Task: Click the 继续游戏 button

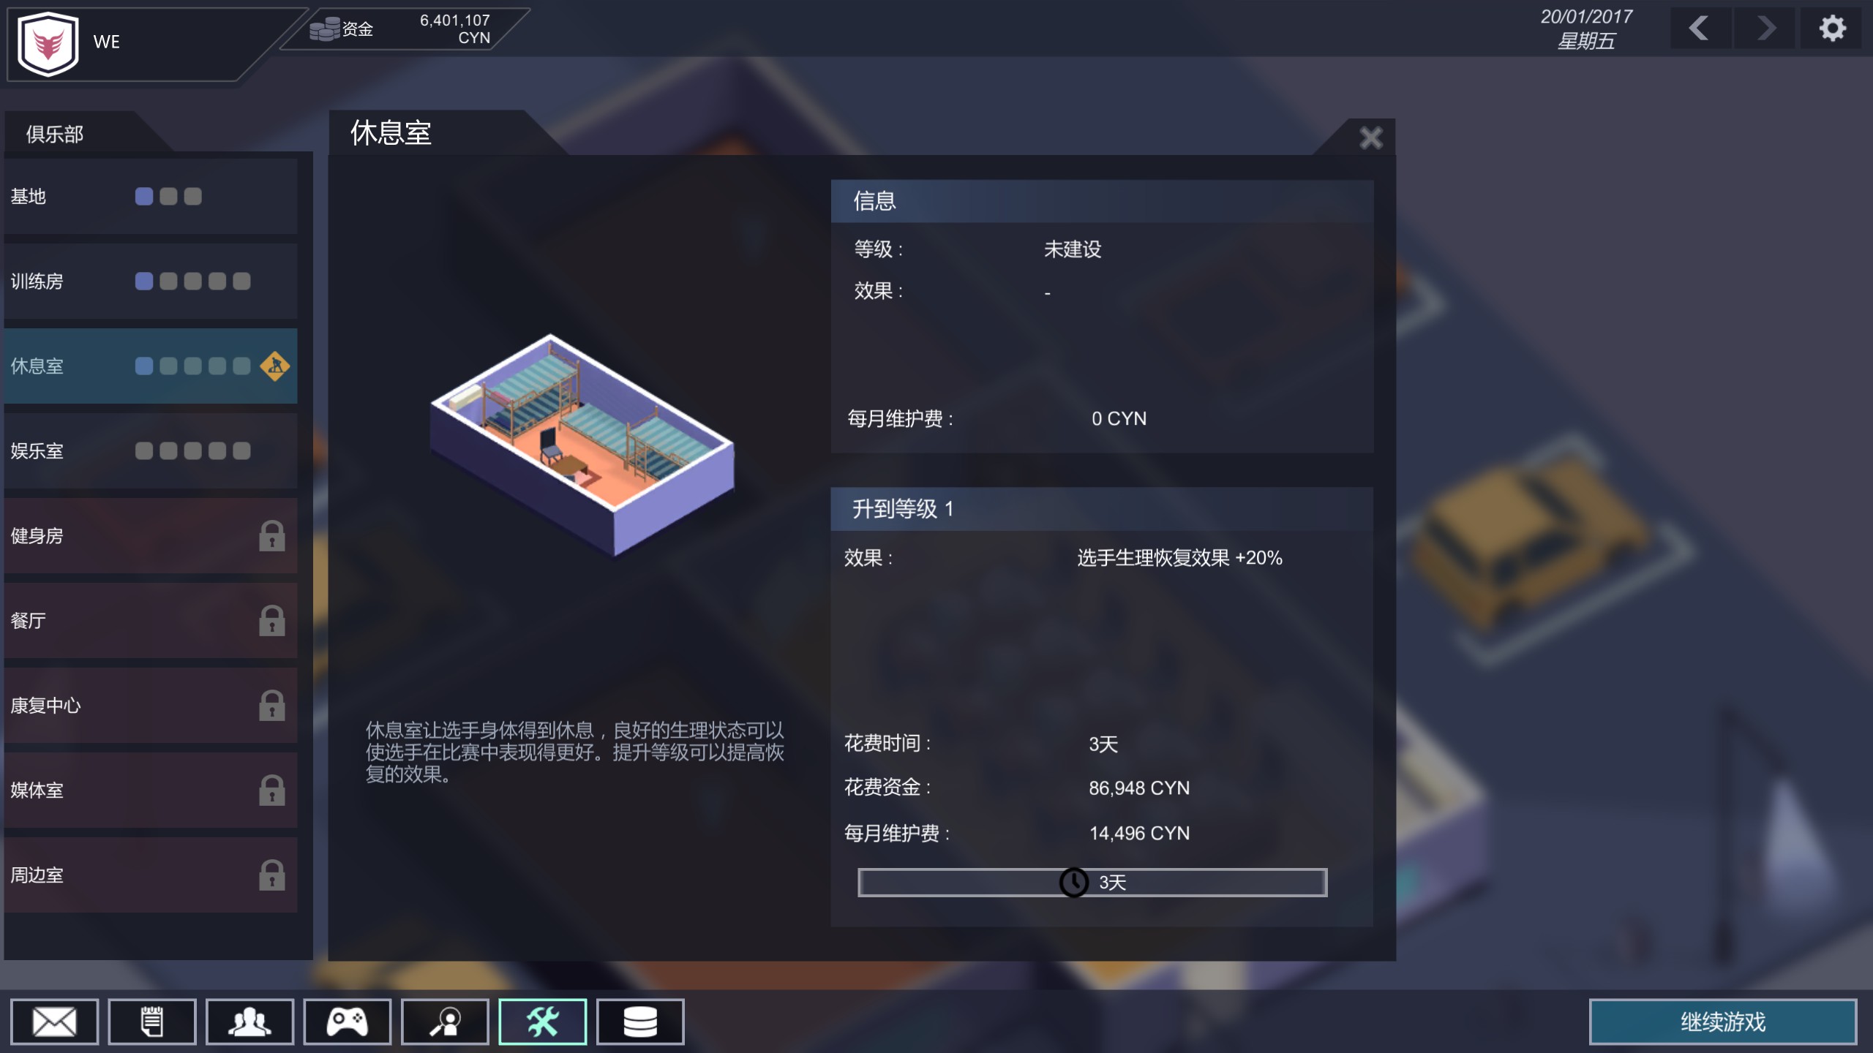Action: (1723, 1022)
